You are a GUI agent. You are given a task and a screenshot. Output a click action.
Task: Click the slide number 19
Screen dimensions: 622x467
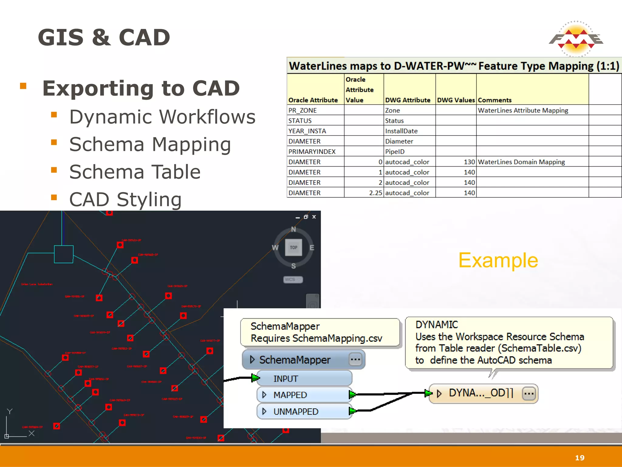coord(580,458)
